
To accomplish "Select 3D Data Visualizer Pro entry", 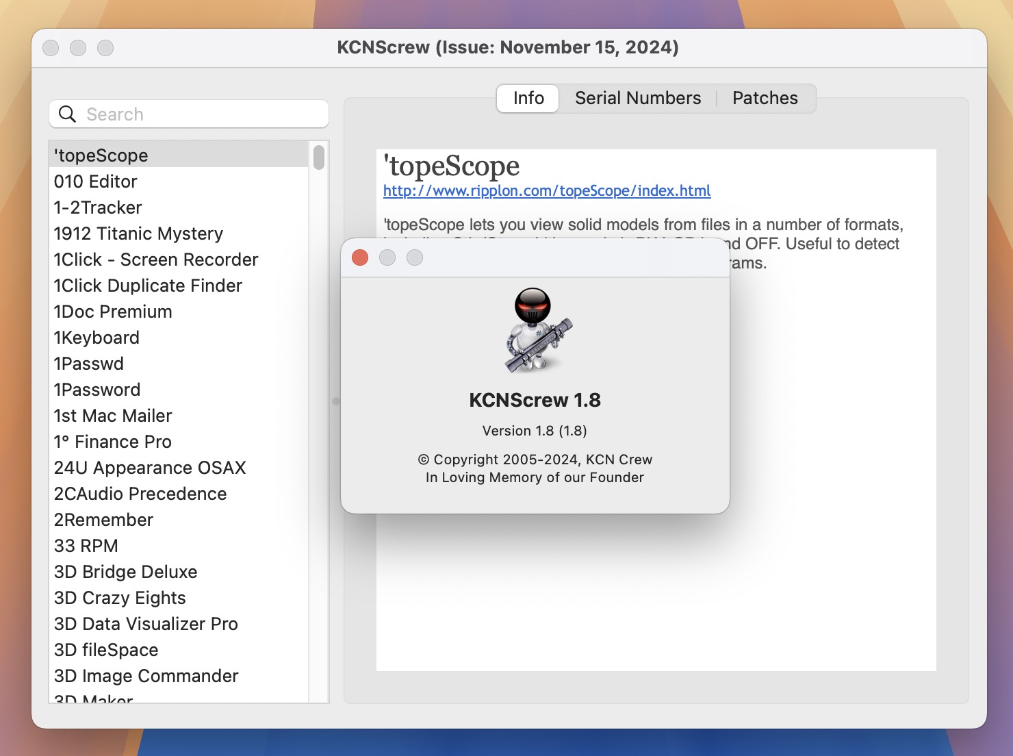I will click(179, 624).
